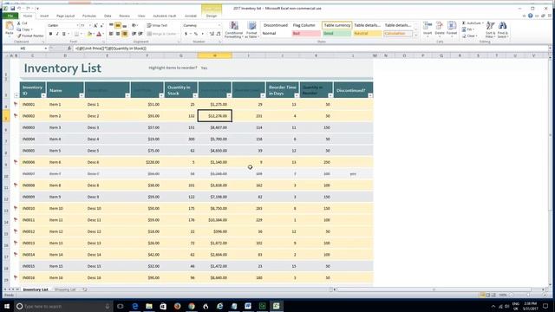Switch to the Shopping List sheet tab
The image size is (555, 312).
point(66,289)
